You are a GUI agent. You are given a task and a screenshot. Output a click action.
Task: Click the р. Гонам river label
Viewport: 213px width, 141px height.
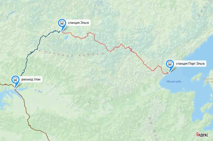(x=11, y=15)
